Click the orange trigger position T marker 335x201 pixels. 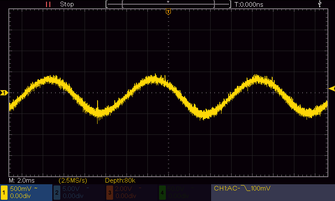[x=168, y=12]
